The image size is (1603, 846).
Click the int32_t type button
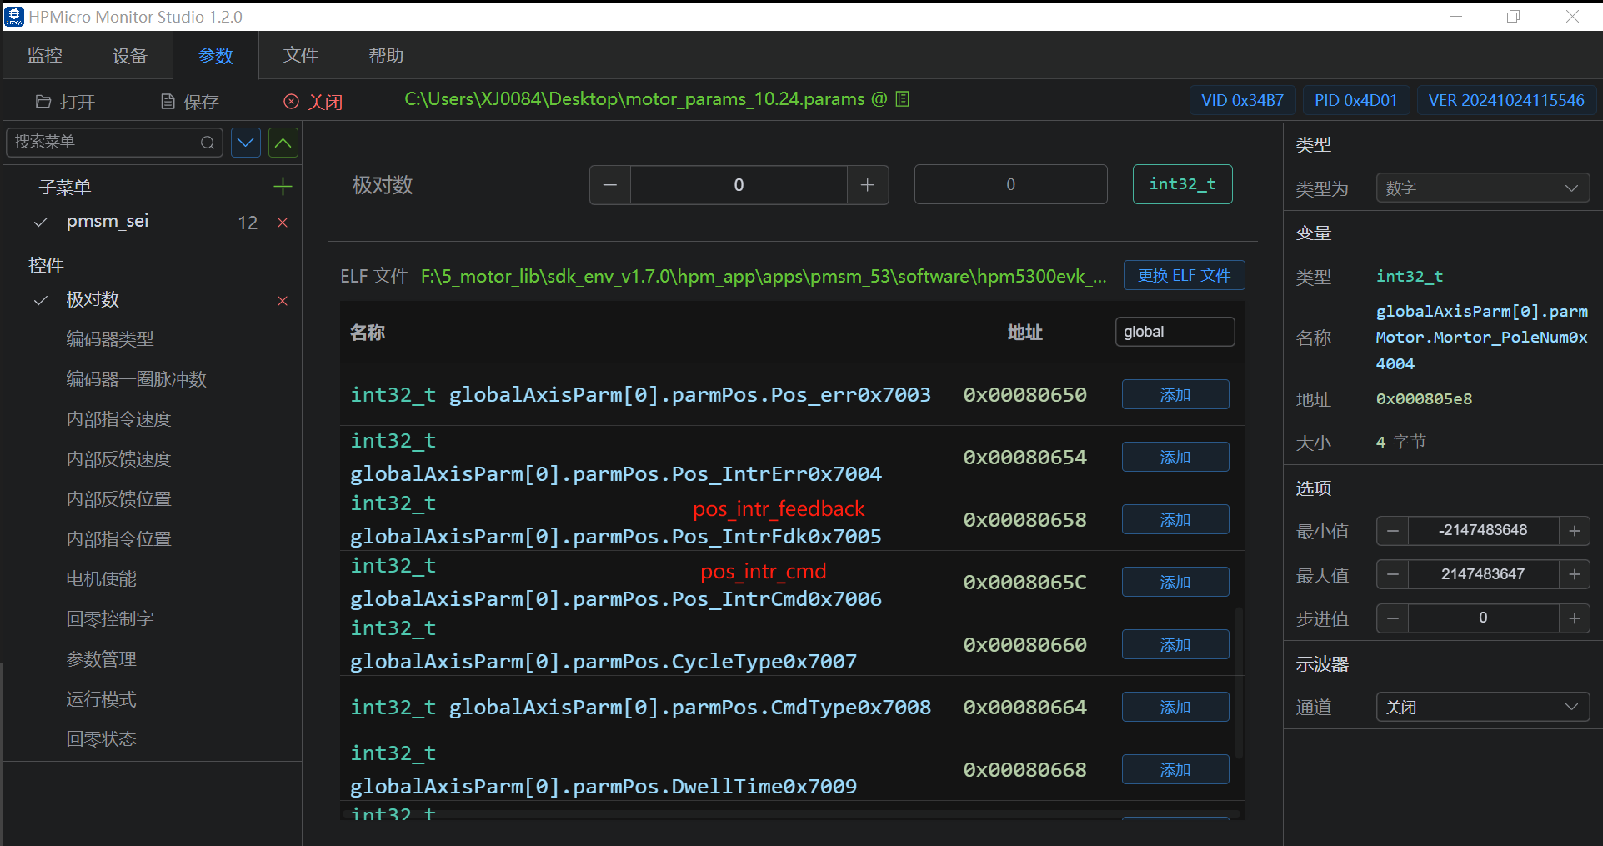point(1183,184)
